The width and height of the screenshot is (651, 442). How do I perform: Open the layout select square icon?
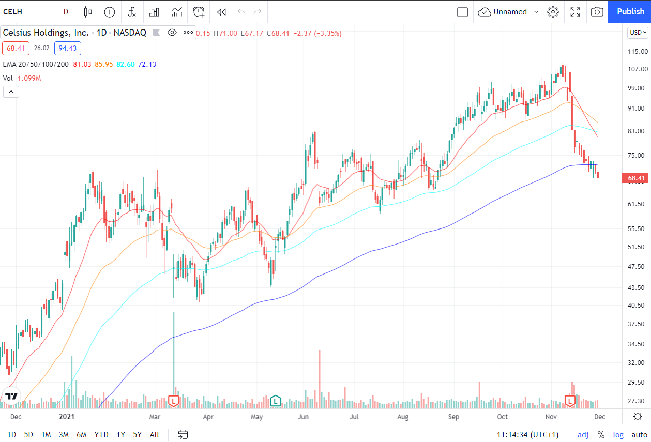coord(463,11)
